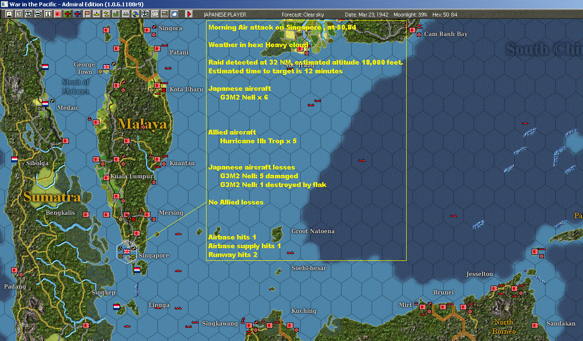Click 'Estimated time to target is 12 minutes'

tap(275, 71)
